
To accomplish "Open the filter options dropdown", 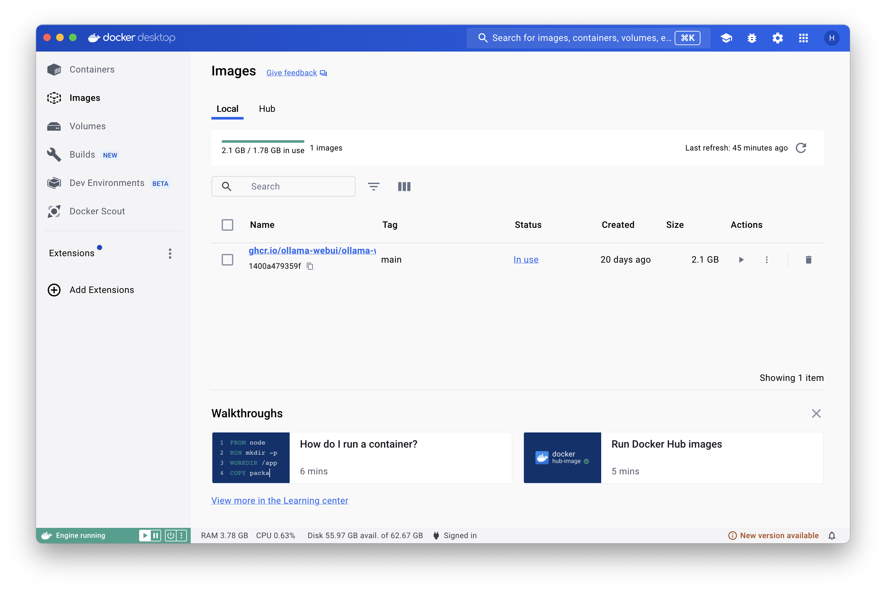I will [373, 187].
